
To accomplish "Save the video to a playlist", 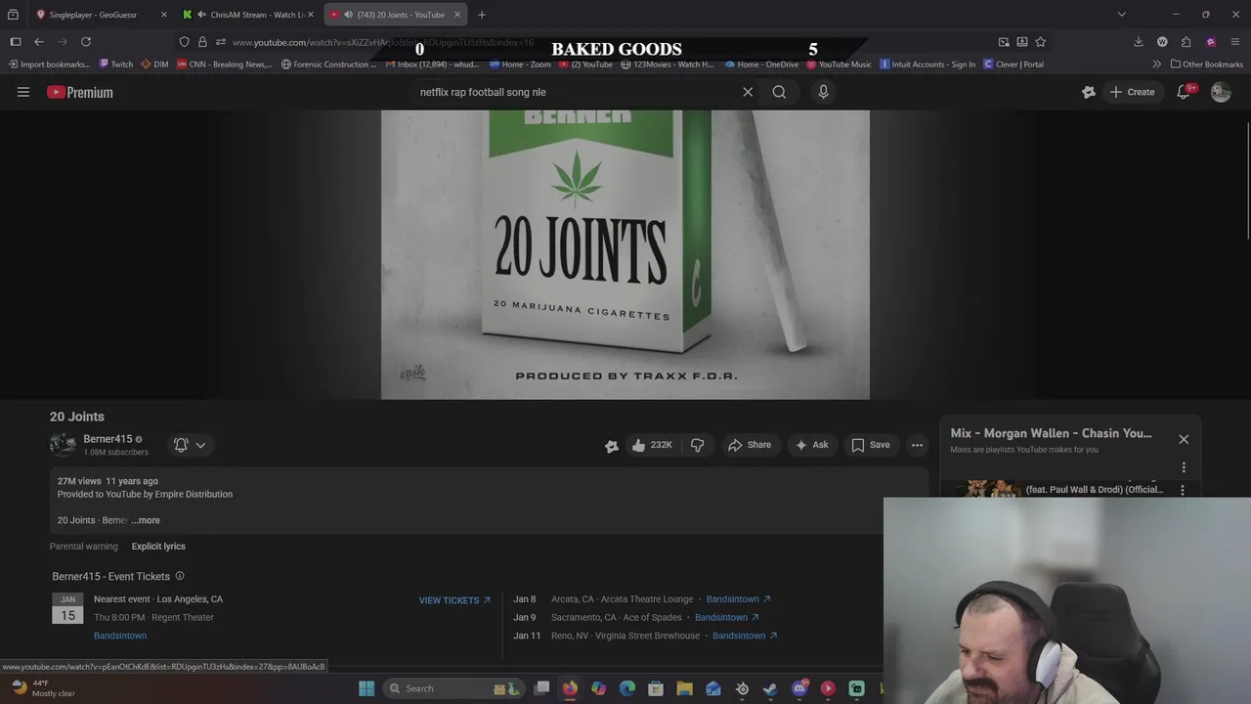I will pos(871,445).
